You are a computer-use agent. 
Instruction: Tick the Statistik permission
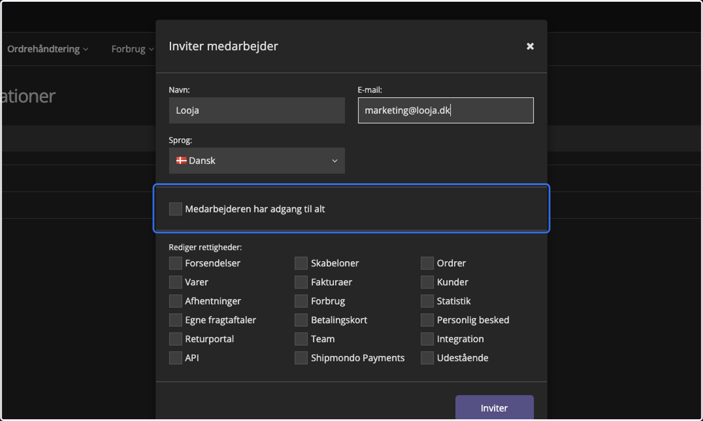tap(427, 301)
